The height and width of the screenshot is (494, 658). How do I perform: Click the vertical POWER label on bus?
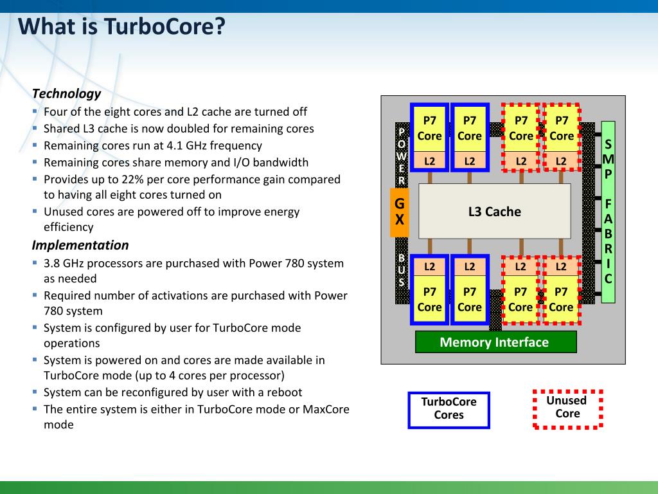point(402,156)
